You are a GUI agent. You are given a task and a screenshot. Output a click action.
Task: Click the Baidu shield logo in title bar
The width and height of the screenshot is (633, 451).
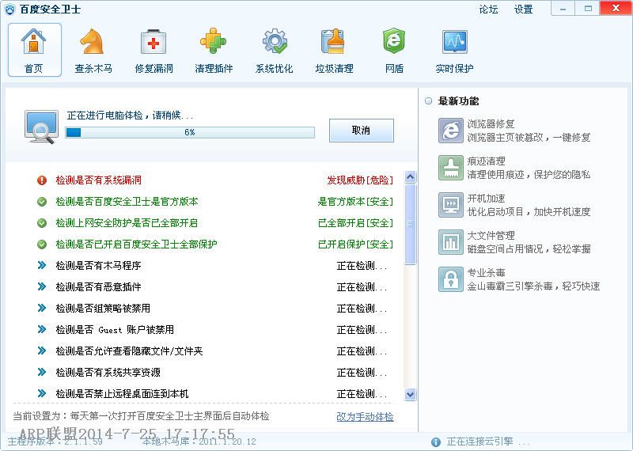pos(10,9)
